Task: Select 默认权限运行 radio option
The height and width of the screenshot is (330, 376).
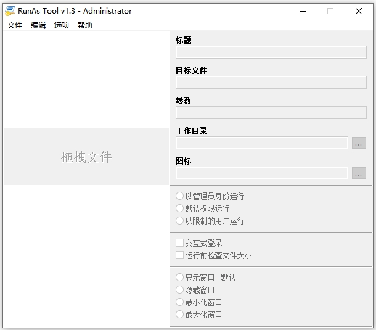Action: pyautogui.click(x=179, y=208)
